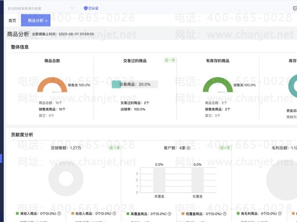
Task: Select the 商品分析 tab
Action: 35,20
